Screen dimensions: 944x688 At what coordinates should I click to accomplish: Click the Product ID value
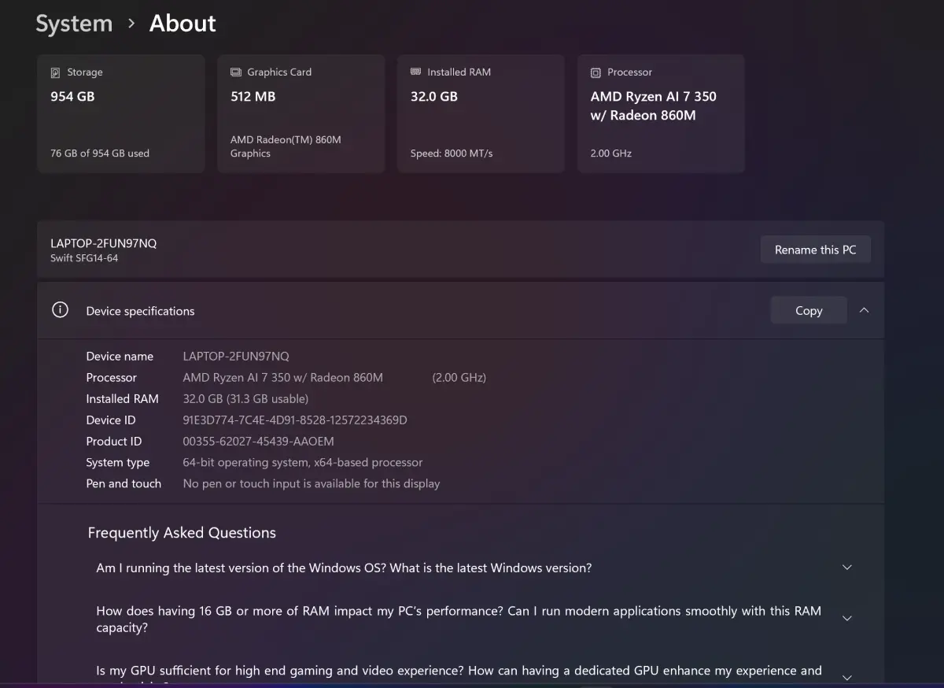[258, 442]
